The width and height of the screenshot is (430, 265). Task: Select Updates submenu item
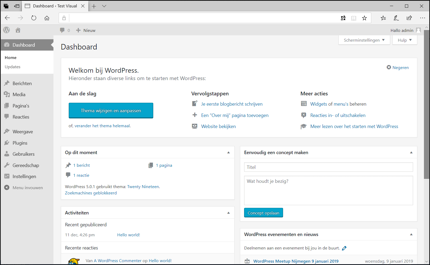[12, 67]
